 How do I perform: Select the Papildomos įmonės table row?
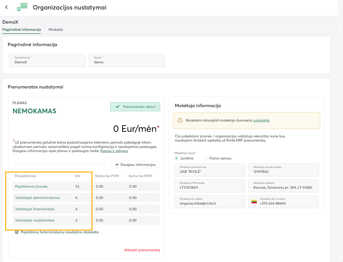coord(86,186)
